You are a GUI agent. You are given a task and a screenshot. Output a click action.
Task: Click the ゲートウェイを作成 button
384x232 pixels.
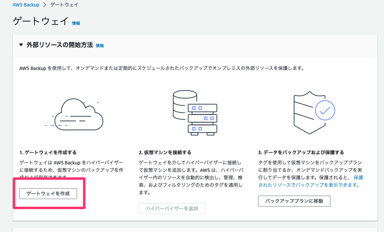pyautogui.click(x=48, y=193)
